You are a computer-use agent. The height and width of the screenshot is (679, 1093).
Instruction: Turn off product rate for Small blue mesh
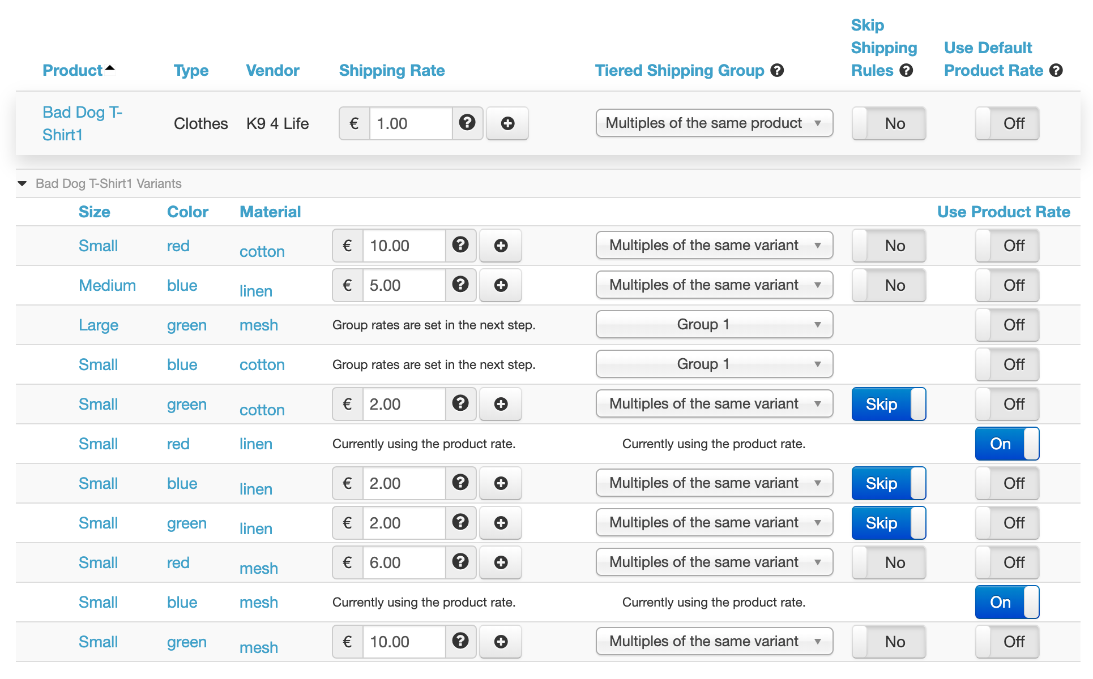(1007, 602)
